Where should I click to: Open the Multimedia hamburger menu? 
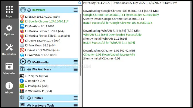click(75, 62)
